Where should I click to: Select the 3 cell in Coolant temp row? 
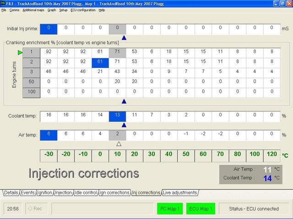pyautogui.click(x=169, y=117)
